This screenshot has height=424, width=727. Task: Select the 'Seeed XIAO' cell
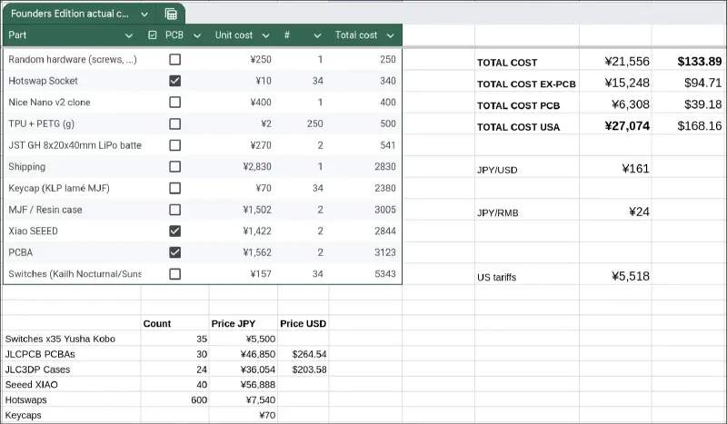(x=31, y=385)
